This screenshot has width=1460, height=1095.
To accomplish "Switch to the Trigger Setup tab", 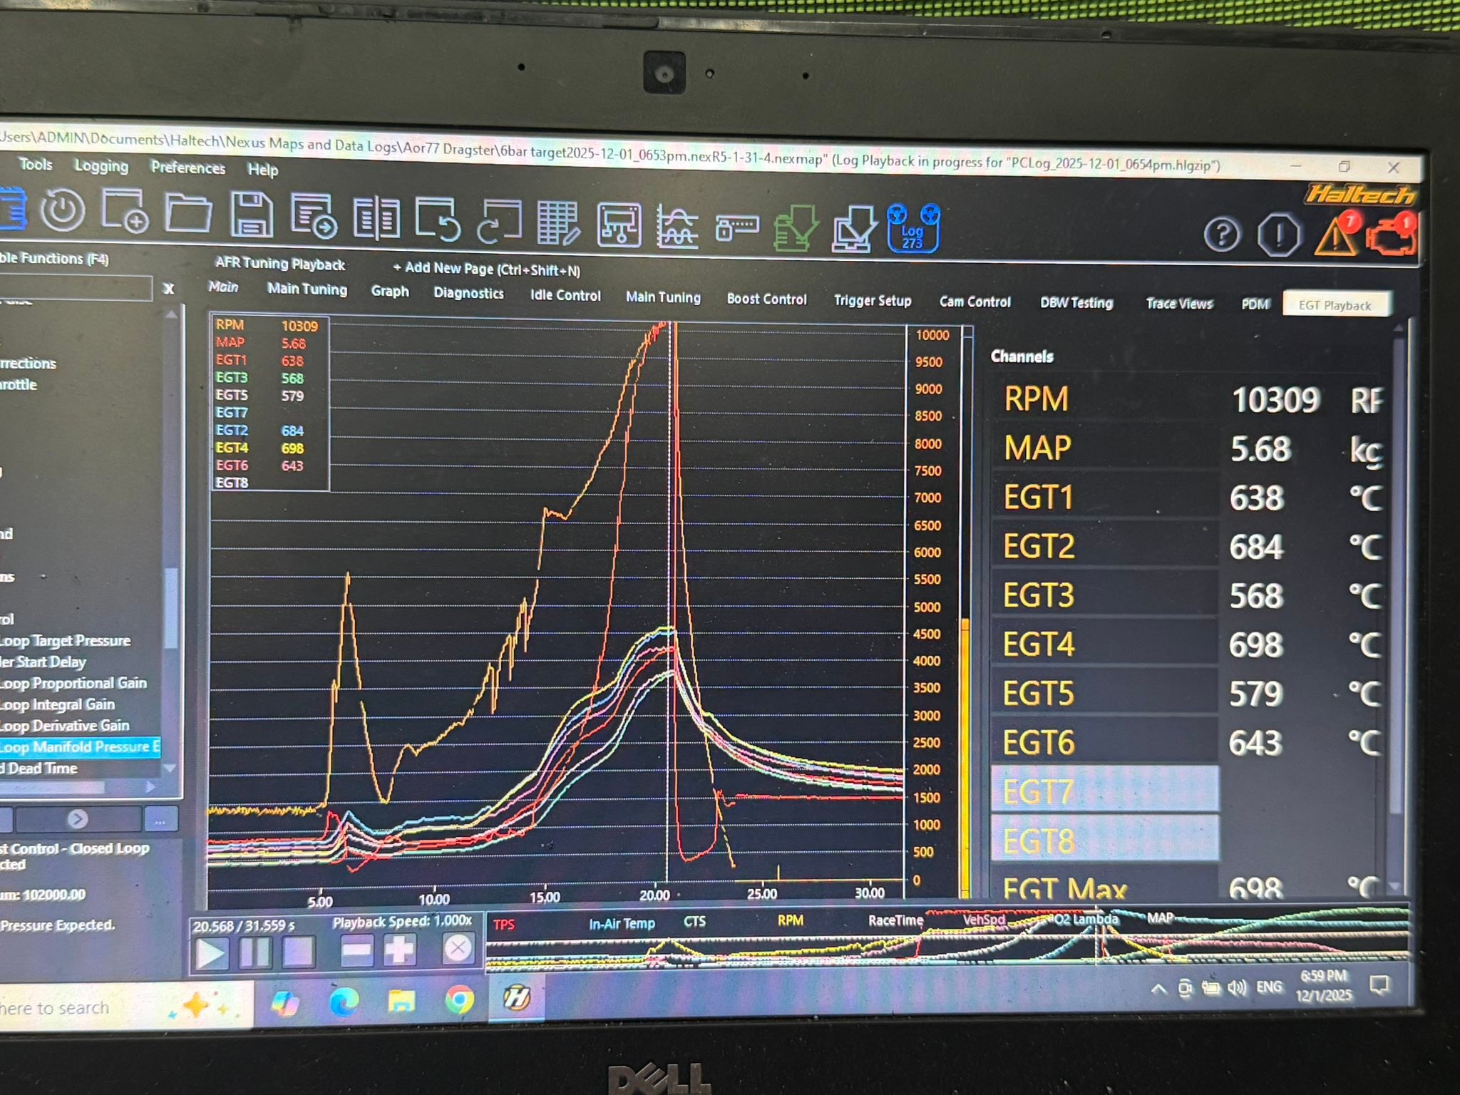I will pos(873,301).
